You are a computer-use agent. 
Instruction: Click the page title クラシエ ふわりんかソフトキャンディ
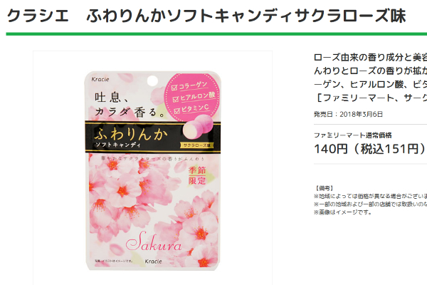206,16
